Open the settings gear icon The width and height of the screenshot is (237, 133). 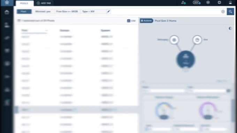pos(208,2)
